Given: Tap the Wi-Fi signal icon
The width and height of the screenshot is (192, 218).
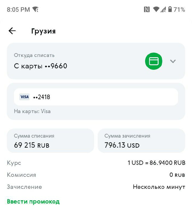Looking at the screenshot, I should click(156, 10).
